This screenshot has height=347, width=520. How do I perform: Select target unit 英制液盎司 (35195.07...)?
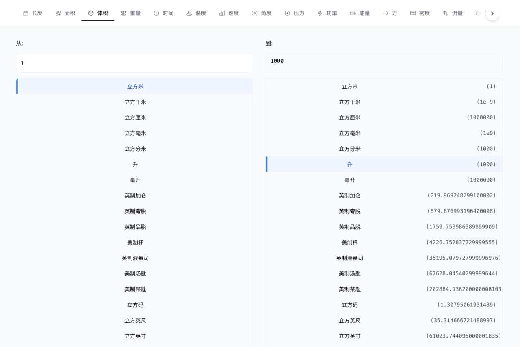coord(384,258)
